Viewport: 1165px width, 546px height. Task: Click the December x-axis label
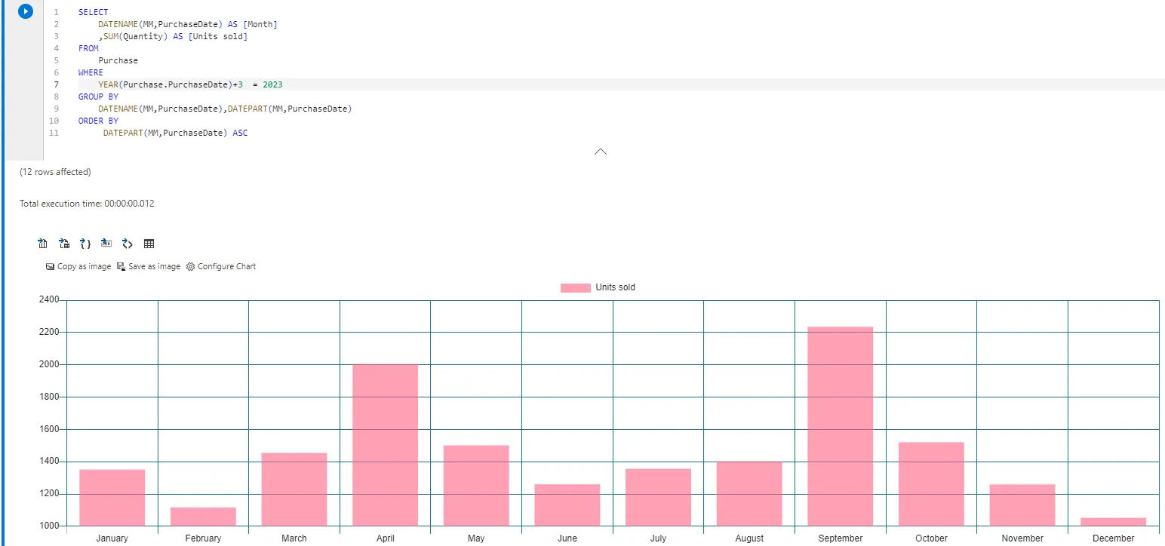[1114, 538]
